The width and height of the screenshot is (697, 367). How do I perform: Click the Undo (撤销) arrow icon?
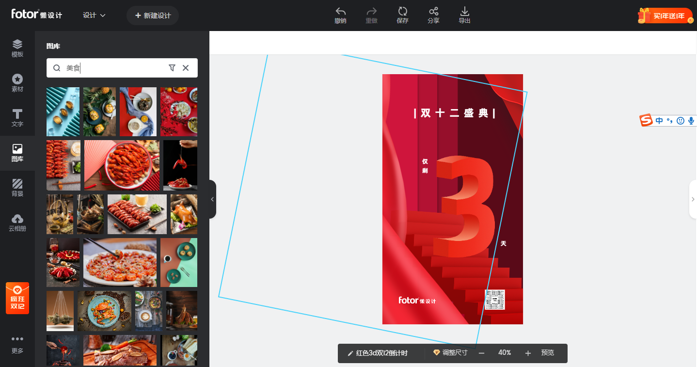(340, 12)
